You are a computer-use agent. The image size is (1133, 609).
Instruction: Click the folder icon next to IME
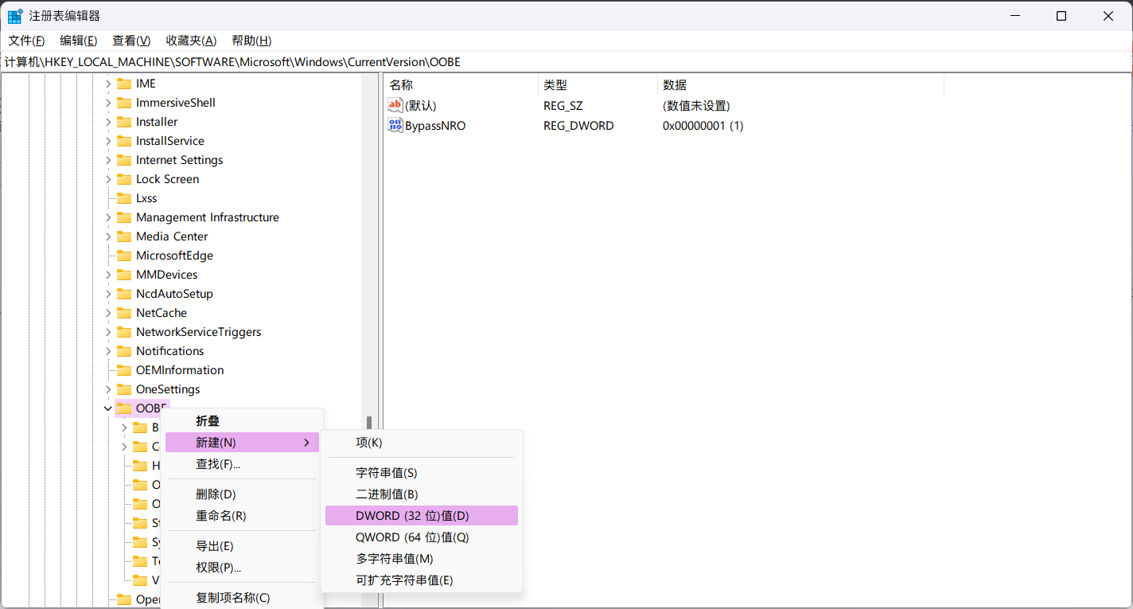(125, 83)
